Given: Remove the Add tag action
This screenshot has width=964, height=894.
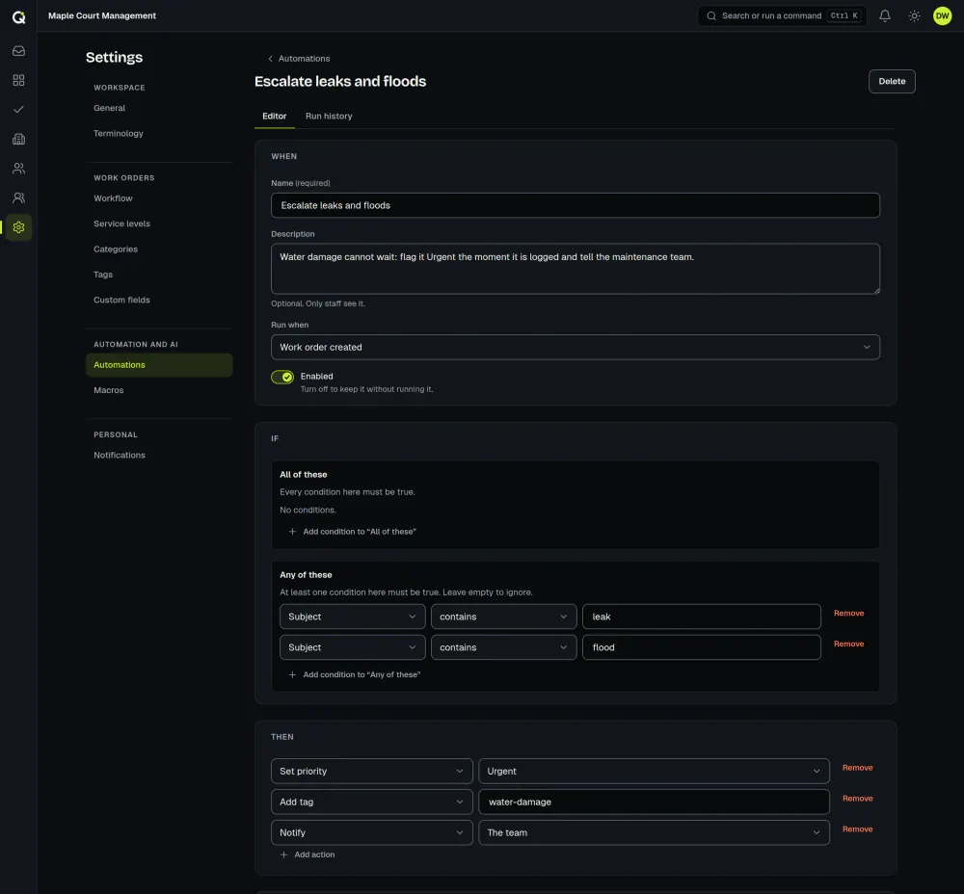Looking at the screenshot, I should pos(857,799).
